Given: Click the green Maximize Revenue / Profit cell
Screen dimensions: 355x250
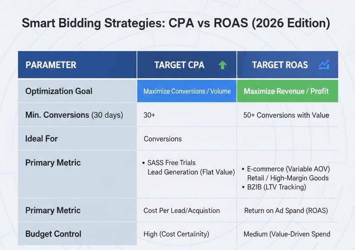Looking at the screenshot, I should [x=286, y=91].
